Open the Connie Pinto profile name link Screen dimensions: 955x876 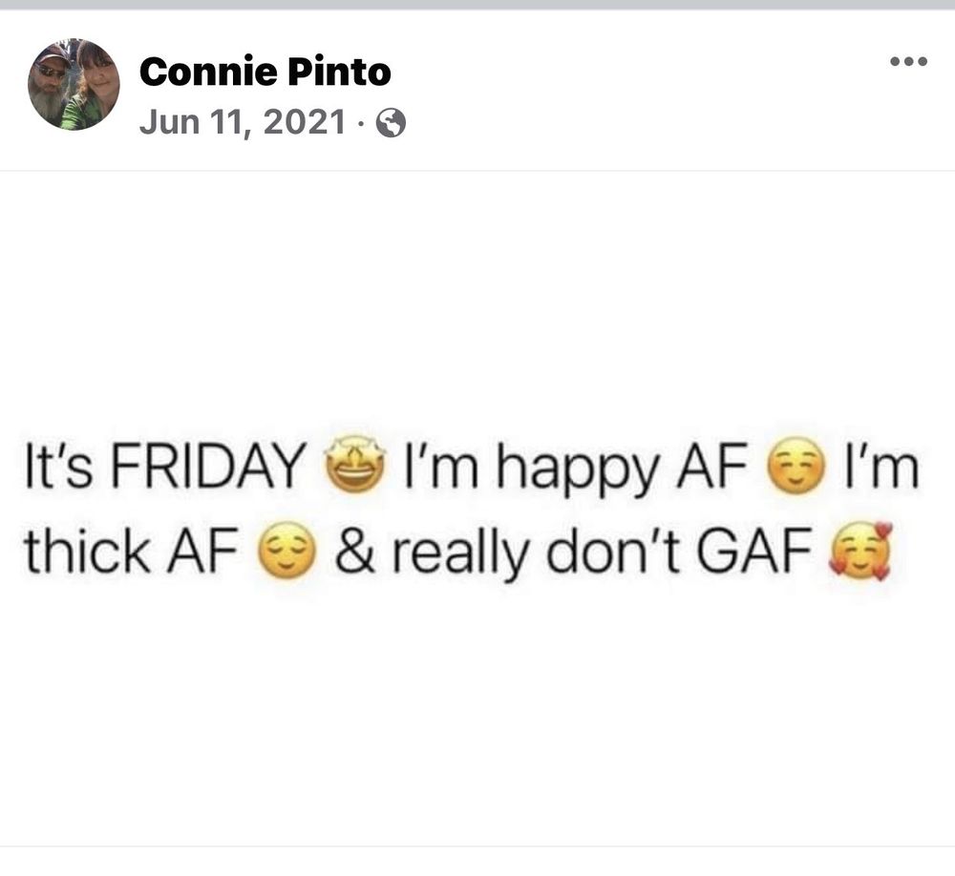point(265,72)
